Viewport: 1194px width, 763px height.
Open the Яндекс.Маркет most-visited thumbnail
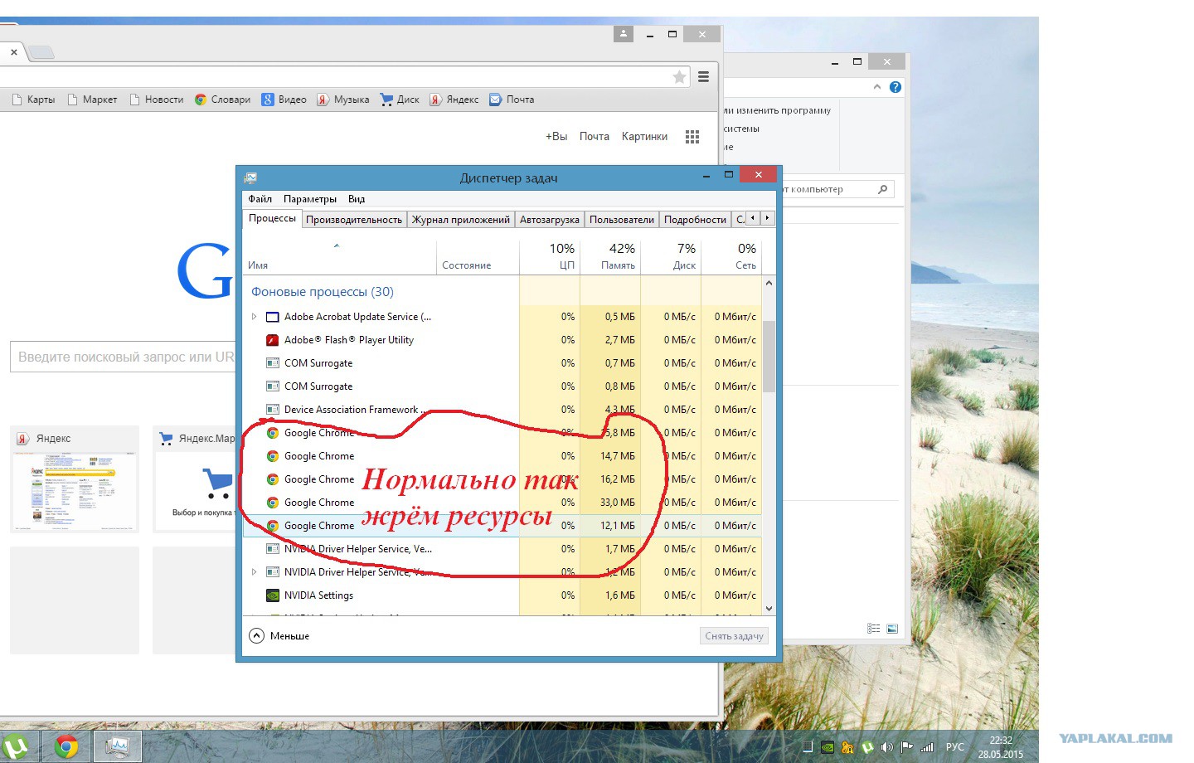195,479
